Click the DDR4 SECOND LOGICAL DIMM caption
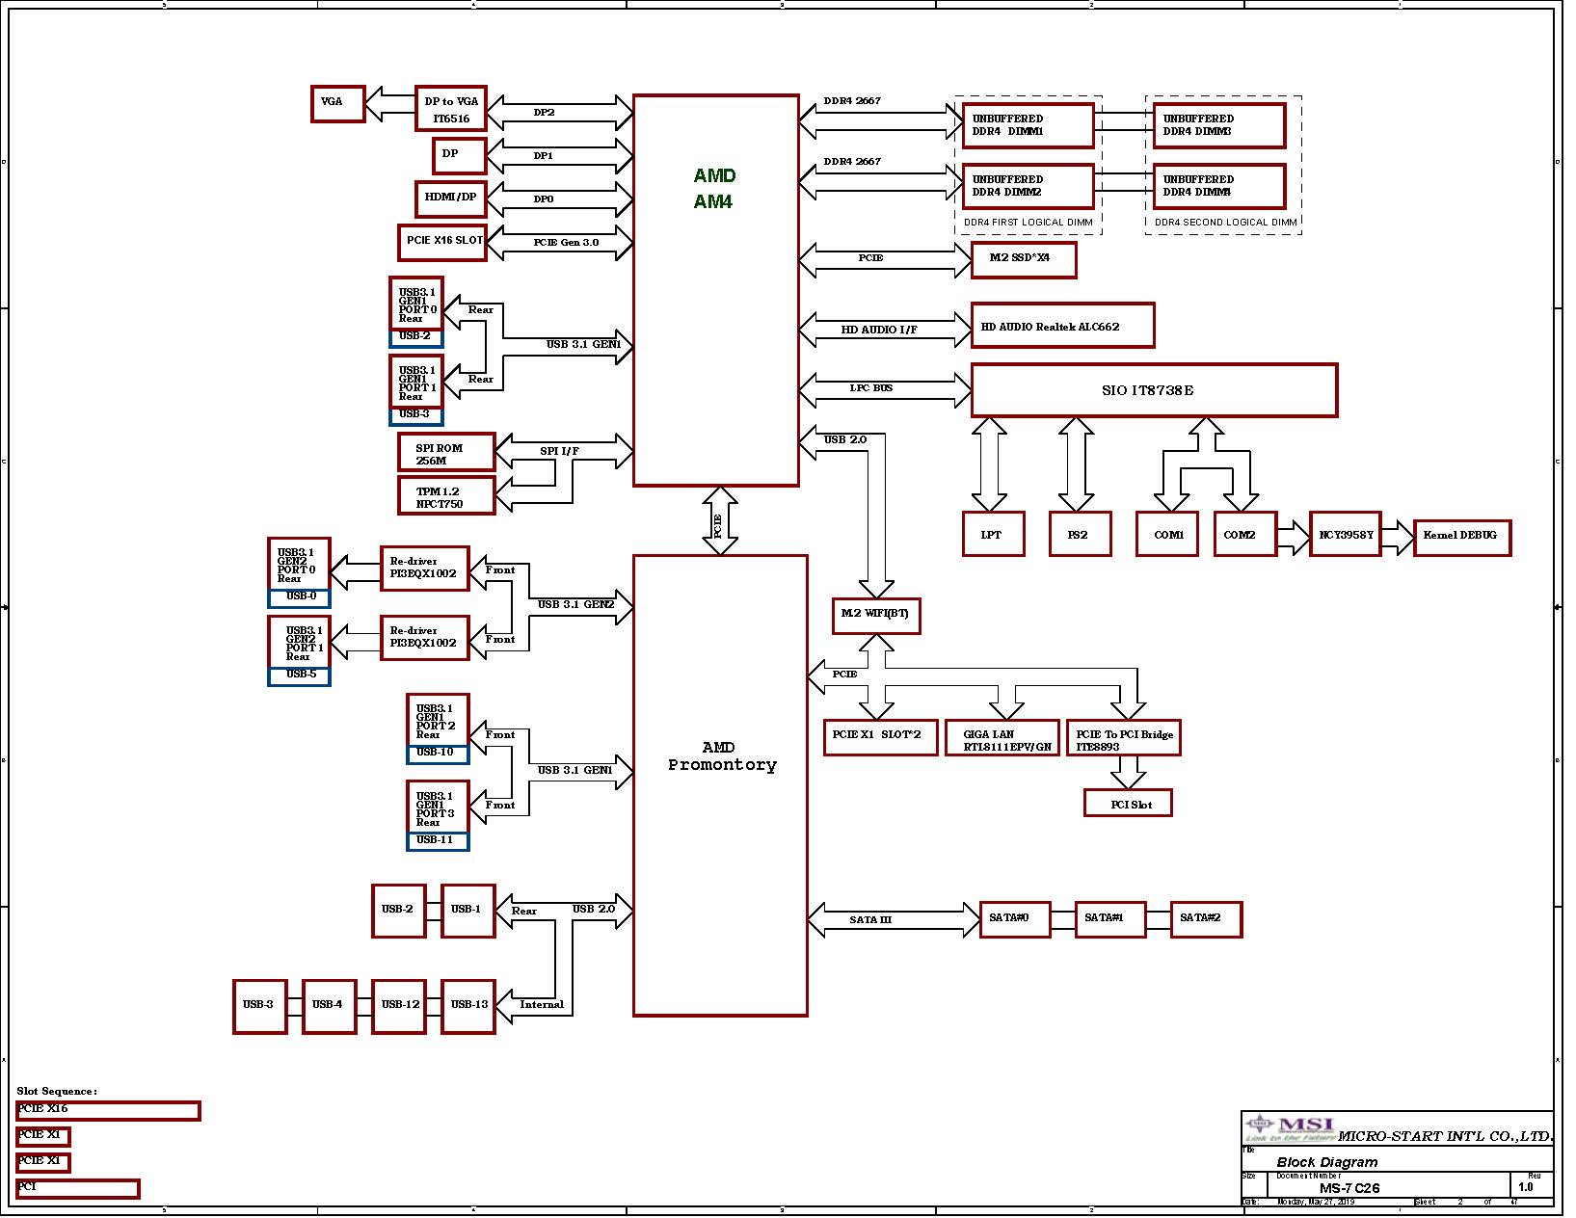Viewport: 1576px width, 1218px height. pos(1226,223)
